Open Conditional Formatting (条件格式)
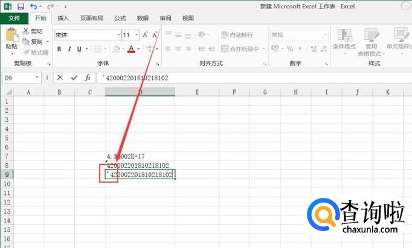Viewport: 412px width, 248px height. coord(344,41)
